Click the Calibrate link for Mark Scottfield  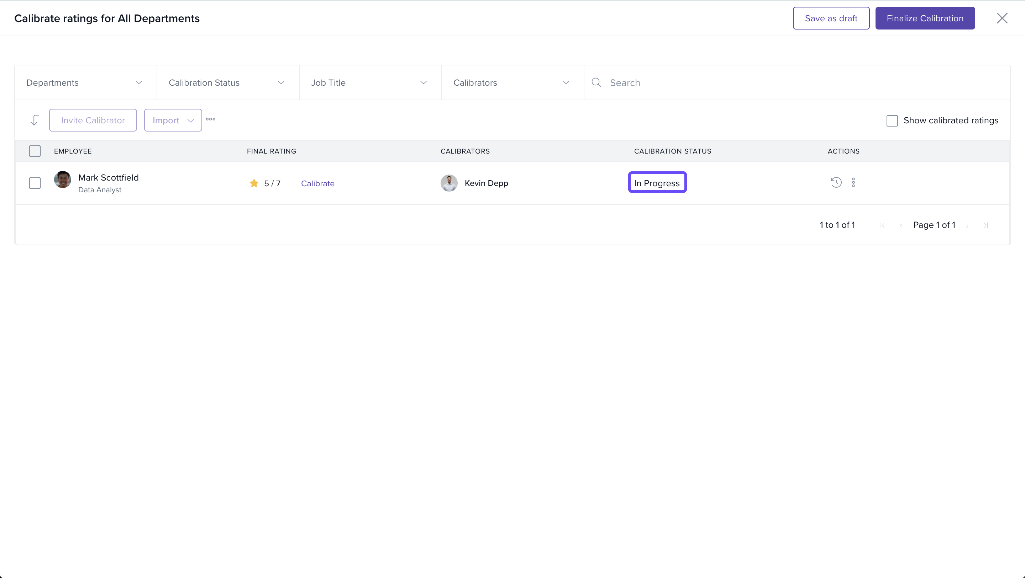pos(317,184)
